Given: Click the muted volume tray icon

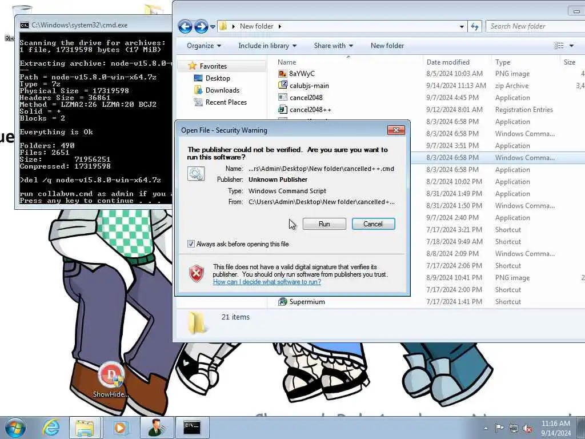Looking at the screenshot, I should 527,428.
